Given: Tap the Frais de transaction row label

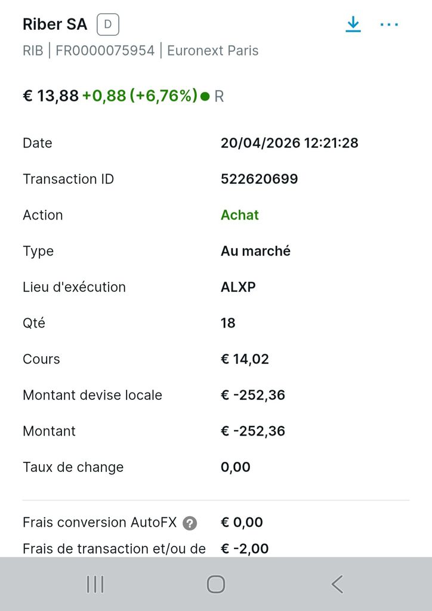Looking at the screenshot, I should click(x=114, y=548).
